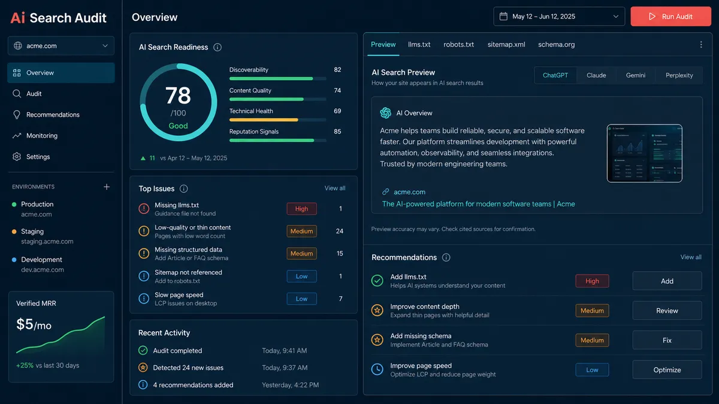The height and width of the screenshot is (404, 719).
Task: Switch preview engine to Claude
Action: pyautogui.click(x=596, y=75)
